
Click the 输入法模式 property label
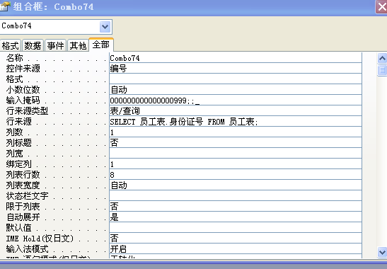pos(27,249)
